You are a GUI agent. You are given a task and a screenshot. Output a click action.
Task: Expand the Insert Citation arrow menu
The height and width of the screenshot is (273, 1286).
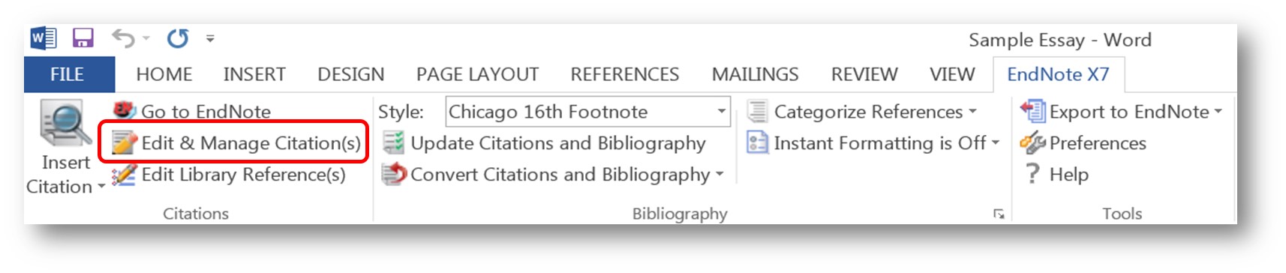tap(101, 187)
